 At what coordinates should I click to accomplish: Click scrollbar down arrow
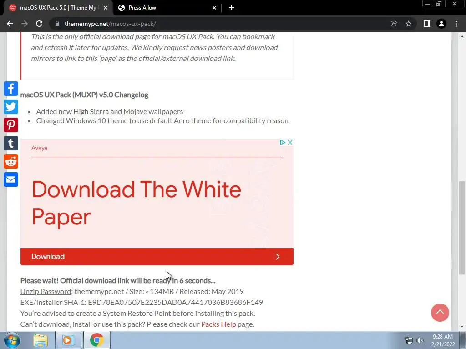462,327
